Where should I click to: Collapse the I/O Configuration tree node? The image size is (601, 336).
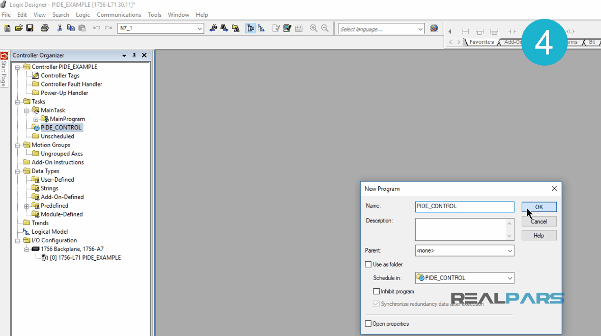(17, 241)
